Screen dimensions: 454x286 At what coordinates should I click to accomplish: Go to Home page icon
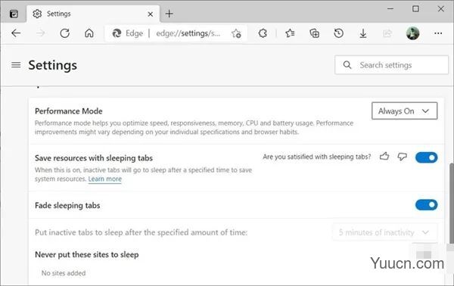point(89,33)
